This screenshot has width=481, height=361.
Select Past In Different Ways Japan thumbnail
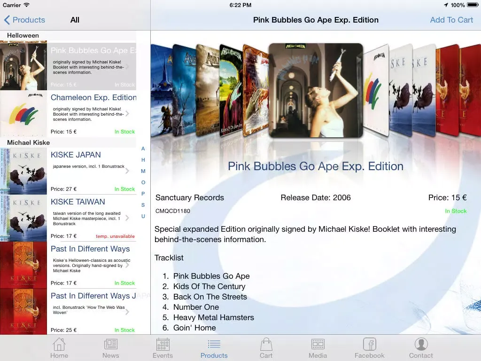[x=23, y=312]
